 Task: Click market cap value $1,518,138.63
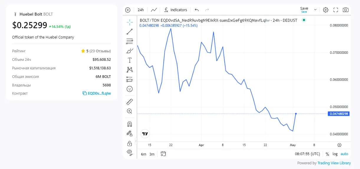click(x=100, y=68)
